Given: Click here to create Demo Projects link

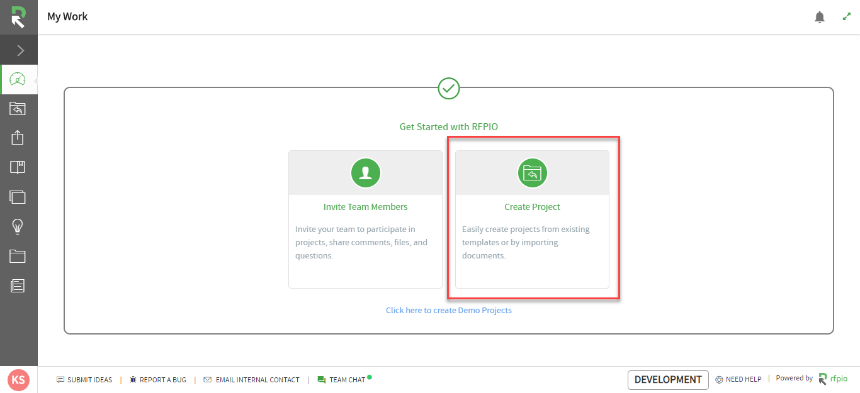Looking at the screenshot, I should pyautogui.click(x=449, y=311).
